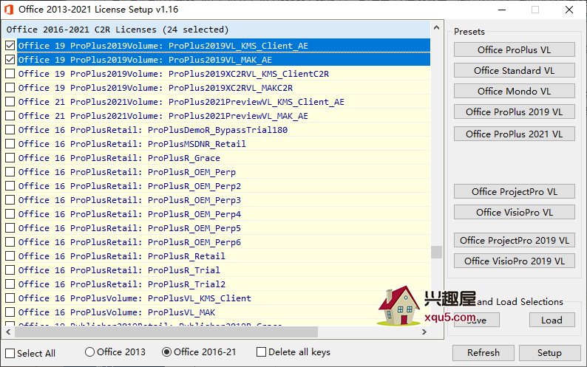Uncheck ProPlus2019VL_KMS_Client_AE license checkbox
Image resolution: width=587 pixels, height=367 pixels.
(10, 46)
